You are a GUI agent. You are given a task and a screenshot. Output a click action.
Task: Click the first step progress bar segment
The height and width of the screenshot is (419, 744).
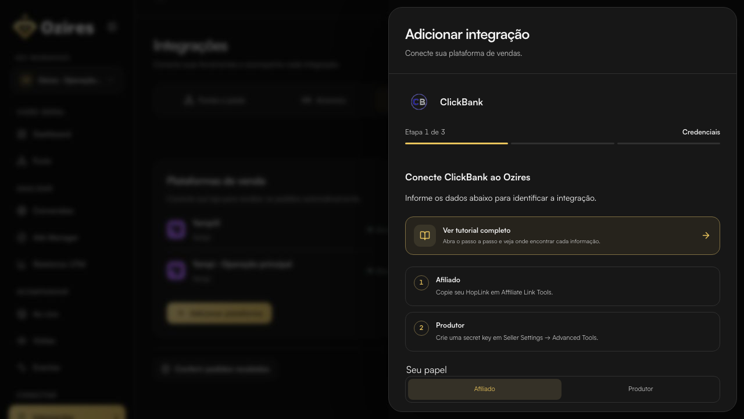pos(456,143)
